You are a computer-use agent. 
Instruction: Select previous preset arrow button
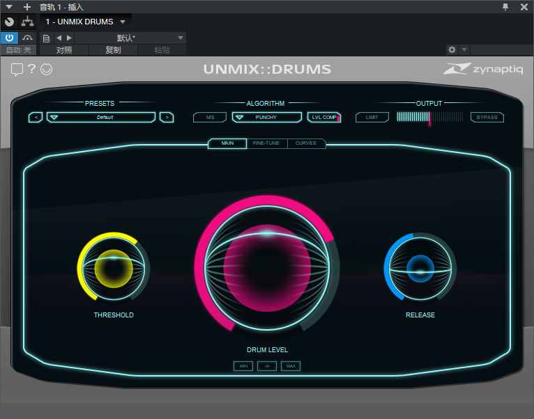point(36,118)
